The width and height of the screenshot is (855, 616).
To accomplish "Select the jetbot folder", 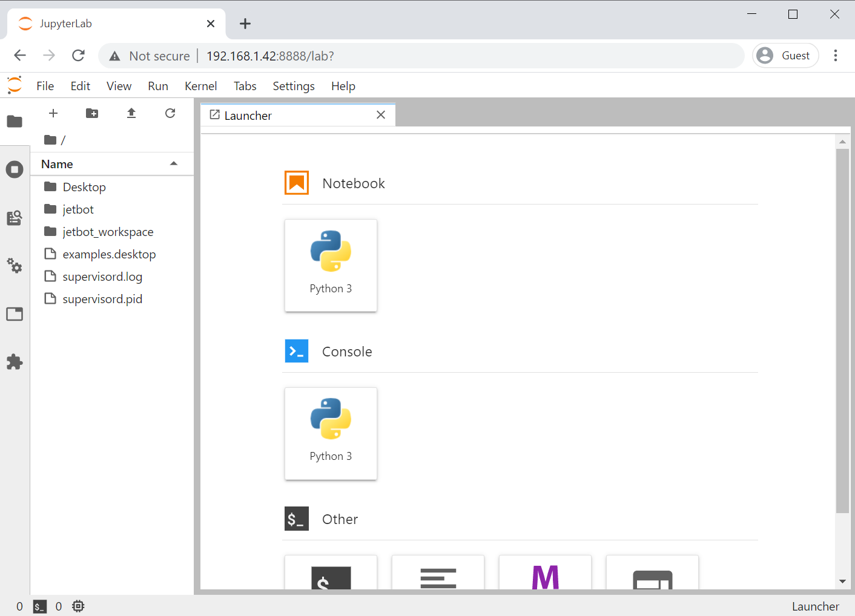I will 112,209.
